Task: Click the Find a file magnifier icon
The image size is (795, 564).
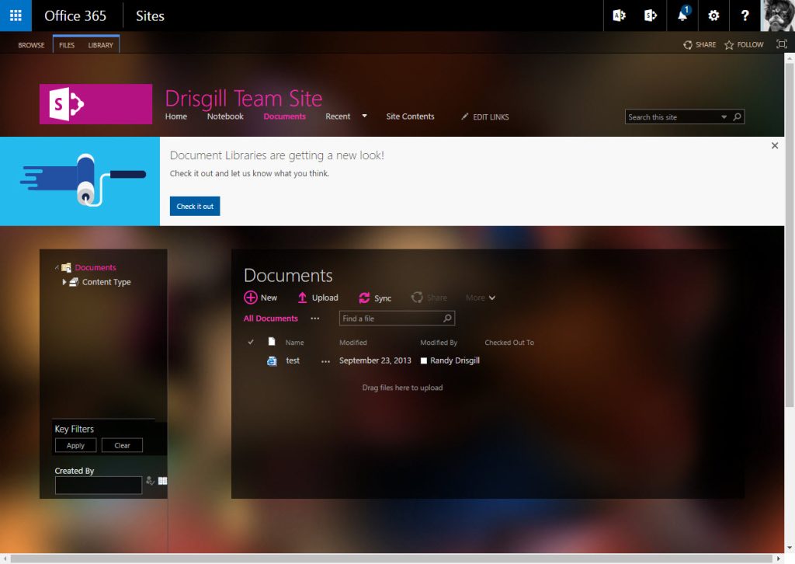Action: [448, 318]
